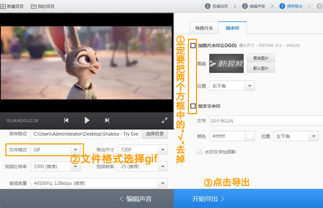This screenshot has height=208, width=323.
Task: Skip to next frame button
Action: (107, 120)
